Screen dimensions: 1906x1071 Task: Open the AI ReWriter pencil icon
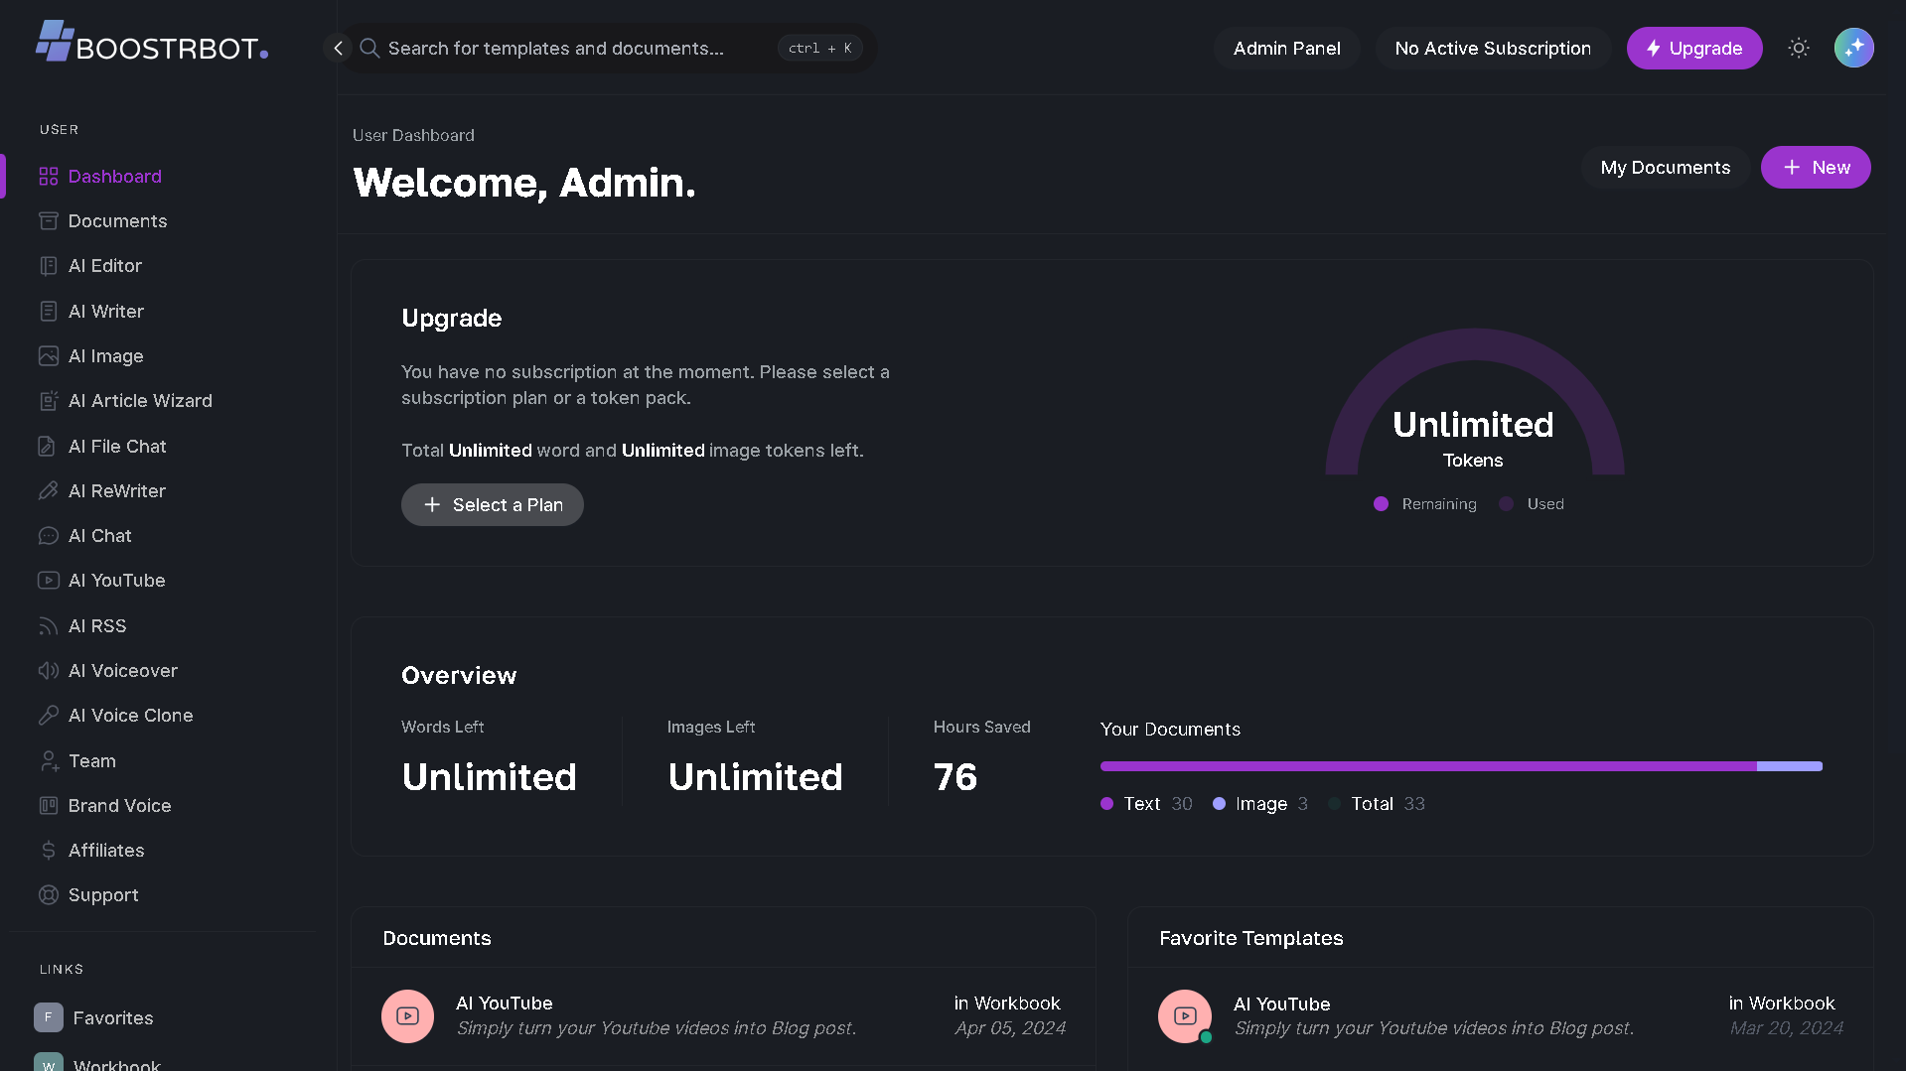(x=48, y=491)
